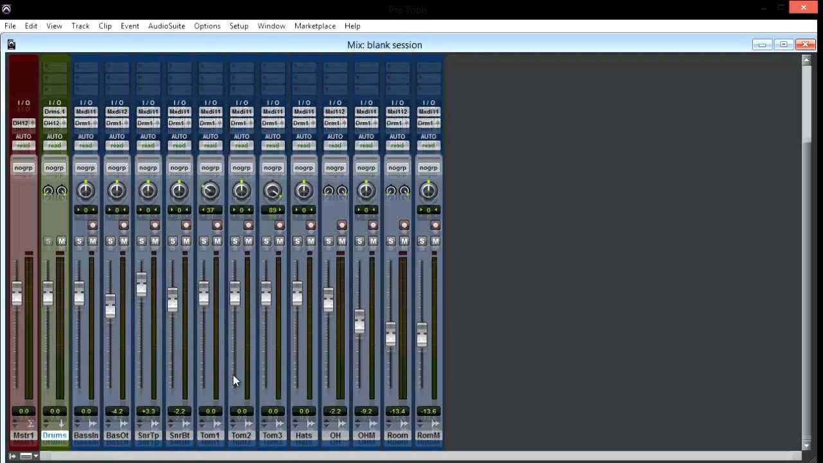Viewport: 823px width, 463px height.
Task: Record-enable the RomM track
Action: [x=435, y=225]
